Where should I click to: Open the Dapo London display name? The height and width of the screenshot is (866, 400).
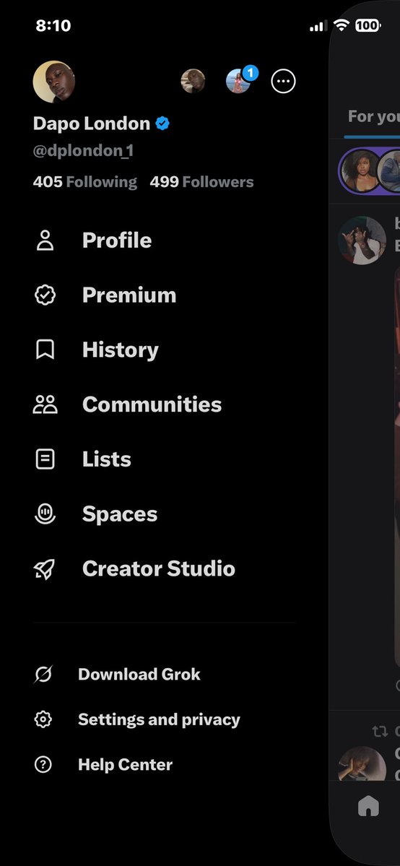point(92,124)
